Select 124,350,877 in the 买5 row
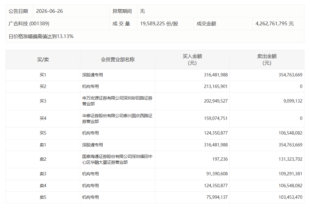 coord(216,133)
